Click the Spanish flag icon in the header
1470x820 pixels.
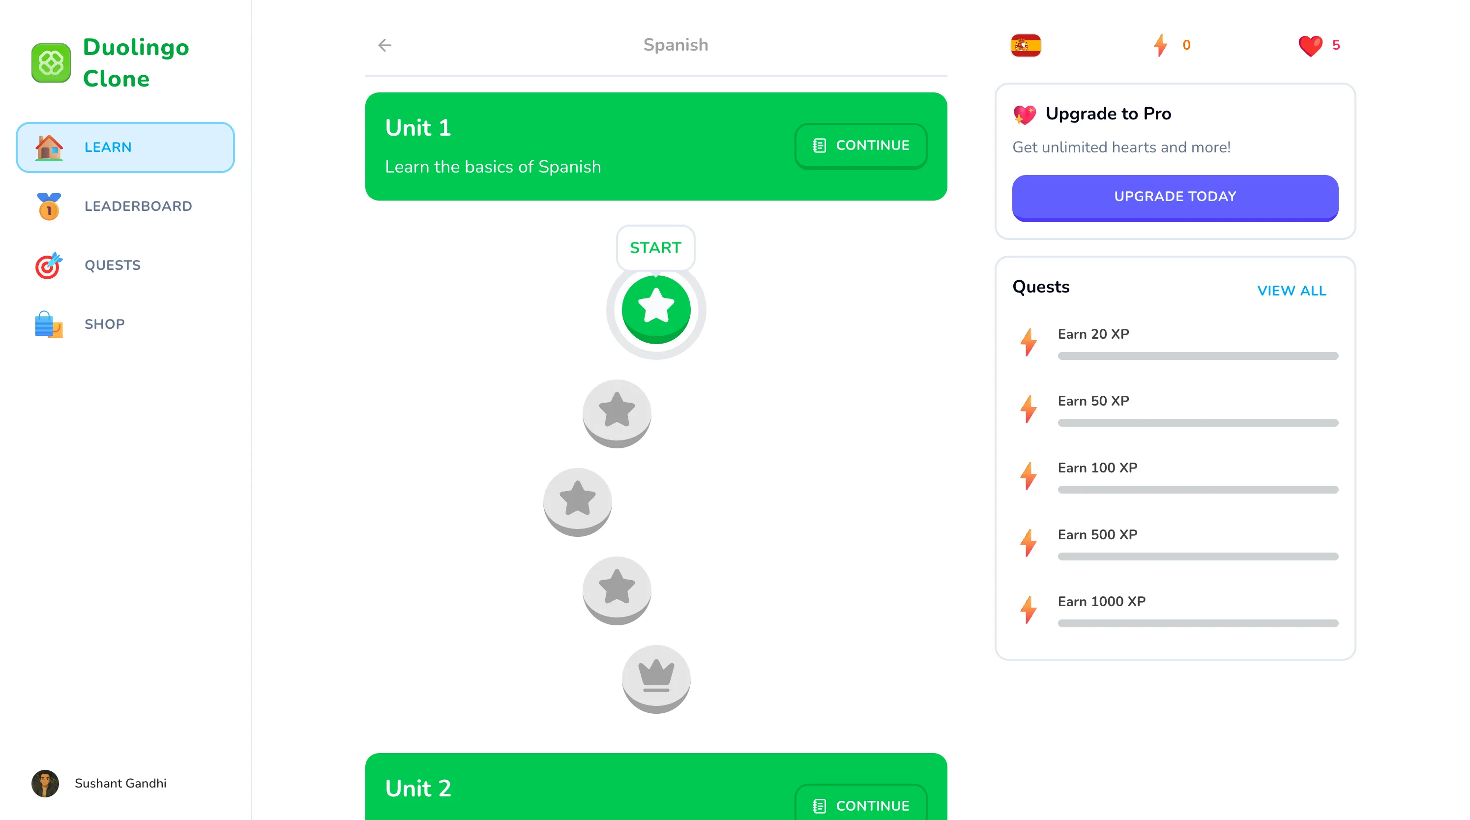tap(1026, 45)
